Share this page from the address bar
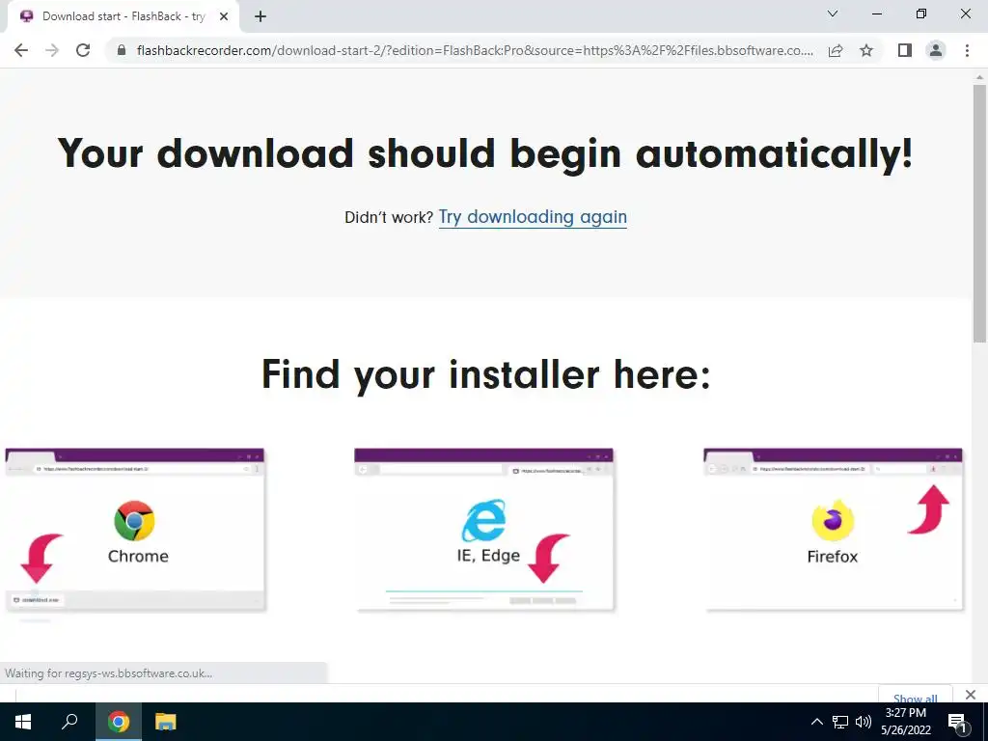The width and height of the screenshot is (988, 741). [x=836, y=50]
